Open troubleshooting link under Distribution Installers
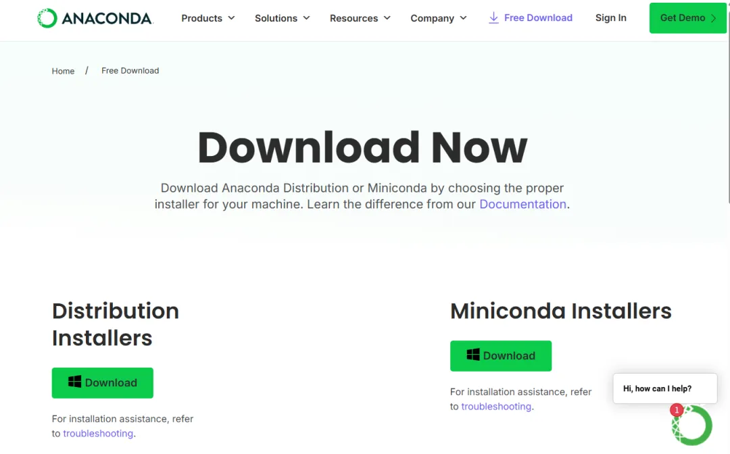730x454 pixels. (x=98, y=433)
